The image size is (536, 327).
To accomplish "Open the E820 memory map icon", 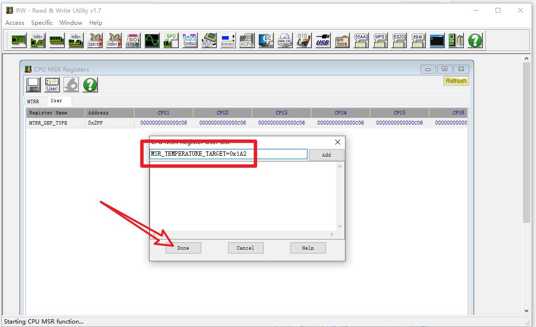I will click(x=399, y=40).
